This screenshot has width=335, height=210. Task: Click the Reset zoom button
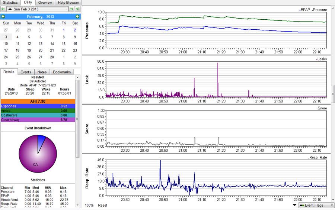click(x=103, y=205)
